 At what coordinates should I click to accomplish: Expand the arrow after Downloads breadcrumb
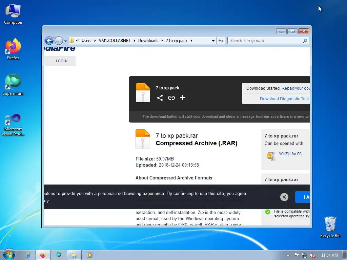pos(162,41)
